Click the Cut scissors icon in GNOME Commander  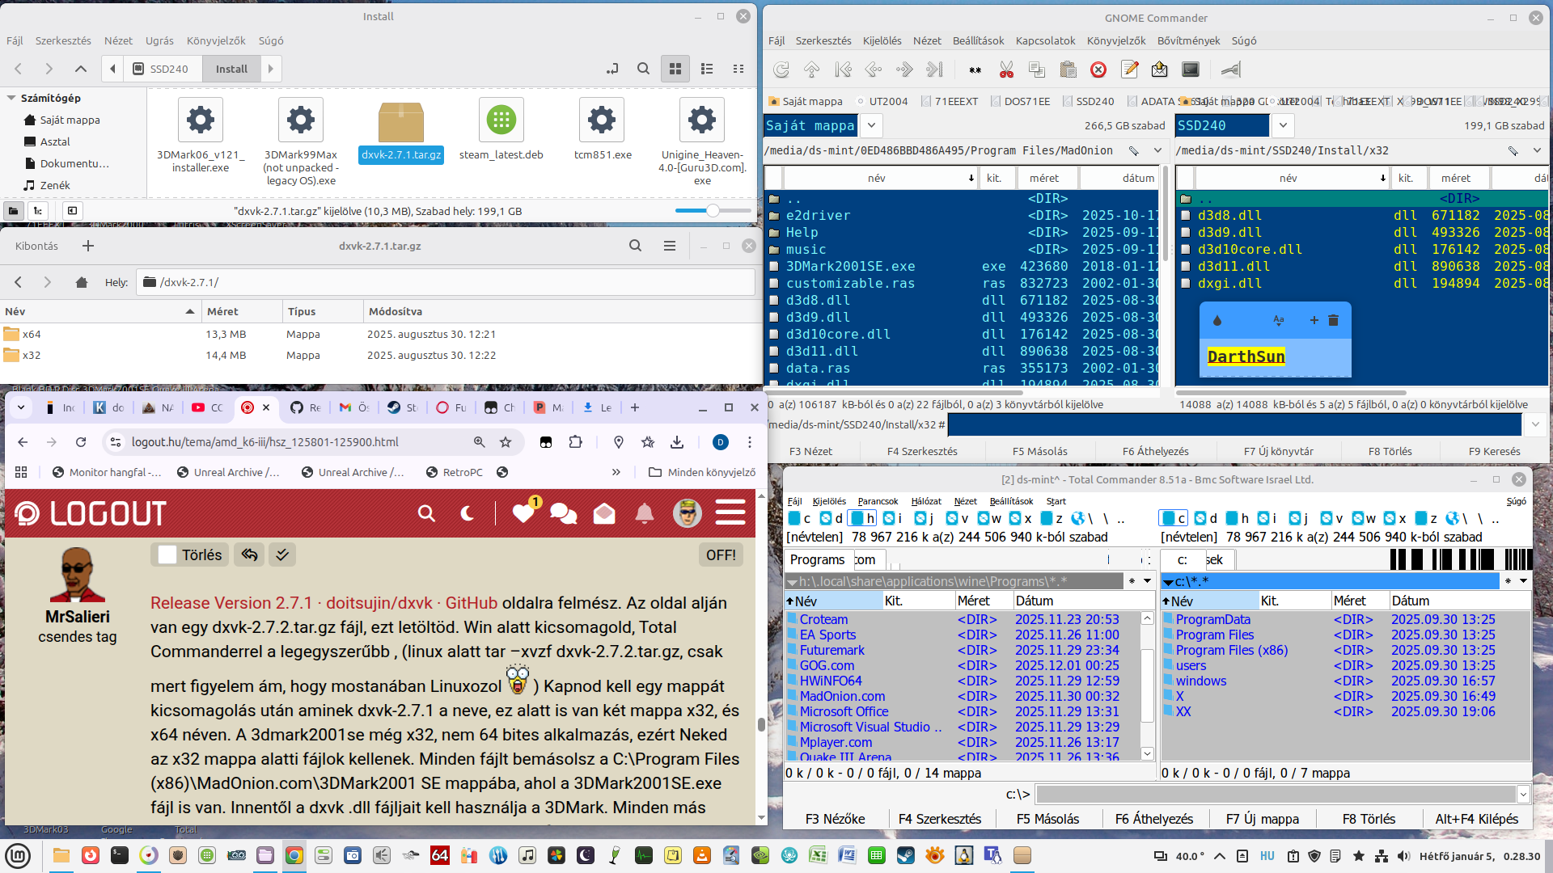coord(1006,70)
